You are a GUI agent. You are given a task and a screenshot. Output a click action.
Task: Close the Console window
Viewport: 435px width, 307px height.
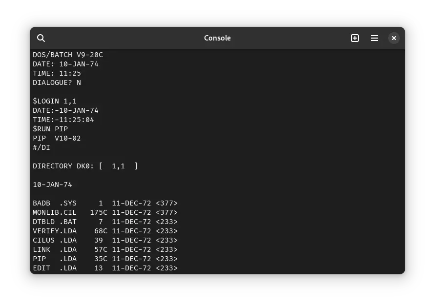(x=394, y=38)
